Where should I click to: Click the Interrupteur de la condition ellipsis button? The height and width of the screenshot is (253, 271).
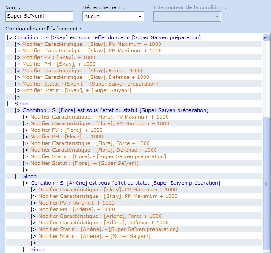point(217,17)
